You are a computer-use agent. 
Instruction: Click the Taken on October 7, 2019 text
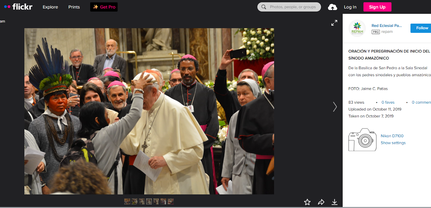(371, 116)
